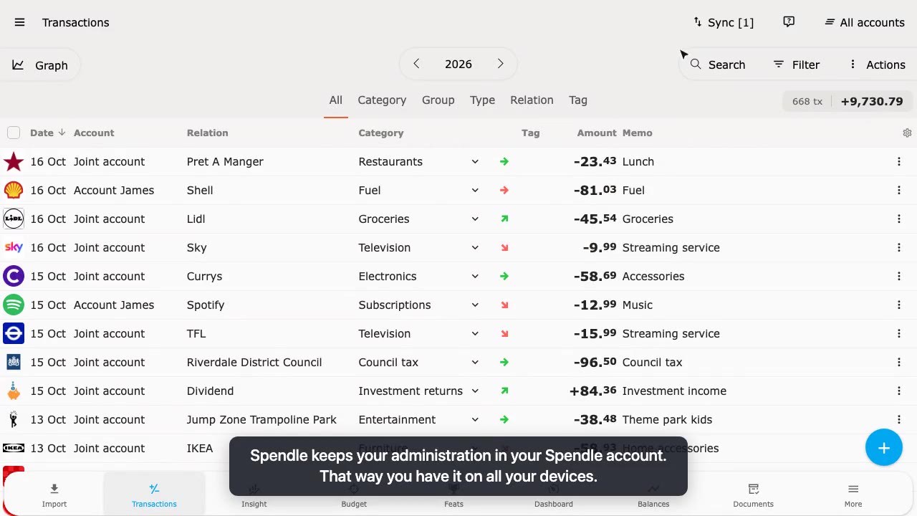917x516 pixels.
Task: Toggle the select-all transactions checkbox
Action: click(x=14, y=133)
